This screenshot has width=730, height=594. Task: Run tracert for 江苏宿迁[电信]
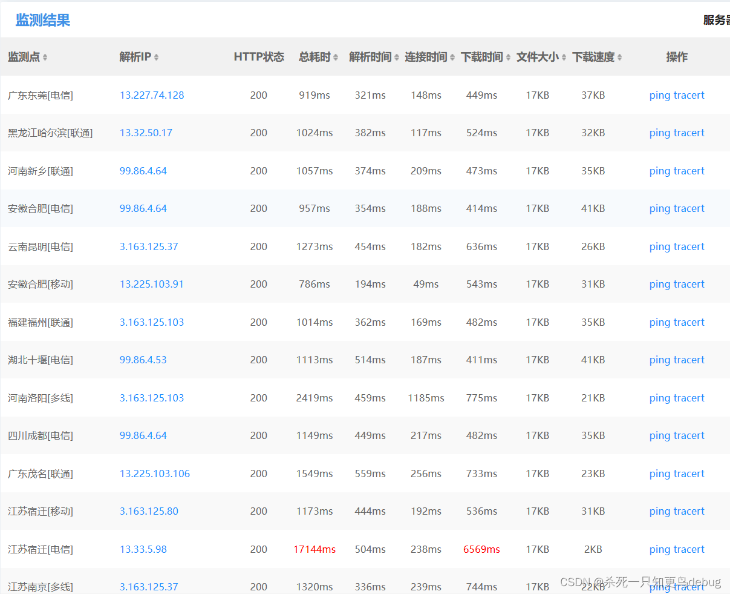click(689, 549)
